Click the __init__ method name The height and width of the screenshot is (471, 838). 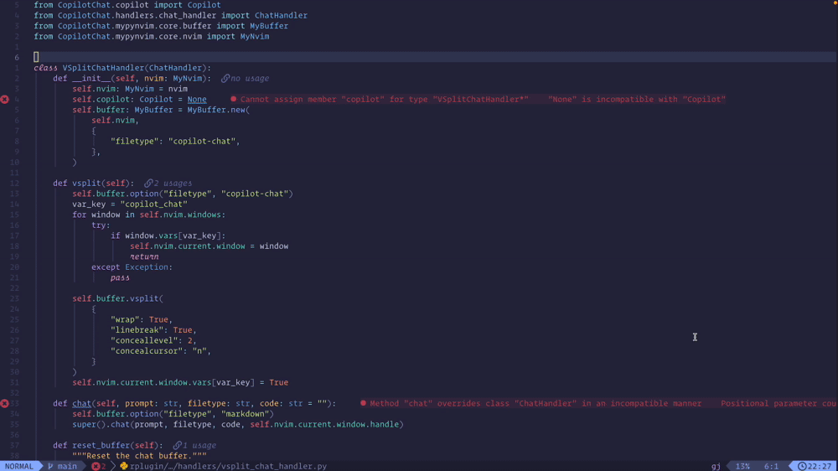(x=91, y=79)
